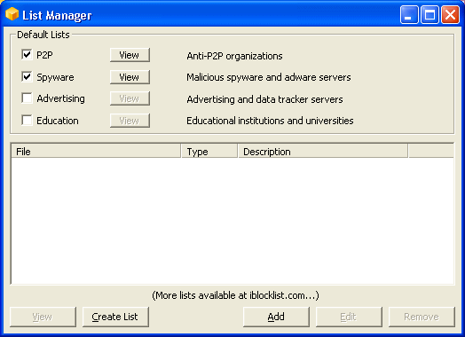This screenshot has height=337, width=465.
Task: Sort by the File column header
Action: click(x=96, y=152)
